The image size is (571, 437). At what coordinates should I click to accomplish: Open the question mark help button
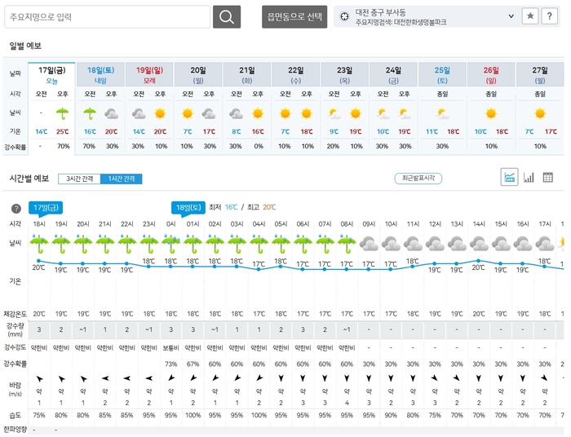click(551, 16)
